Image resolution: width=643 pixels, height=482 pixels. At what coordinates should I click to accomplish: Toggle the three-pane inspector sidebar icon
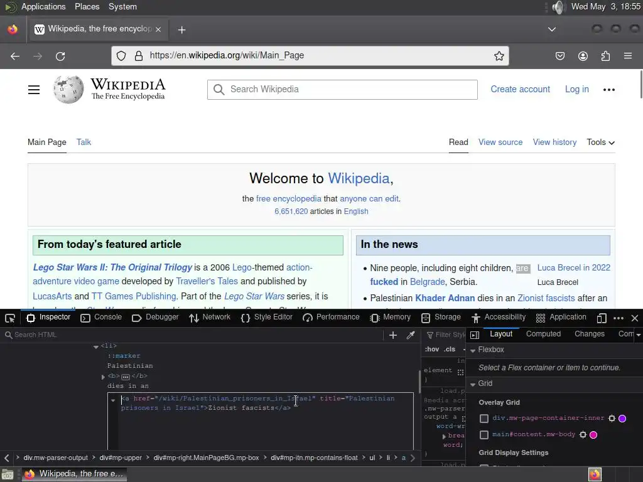tap(475, 335)
